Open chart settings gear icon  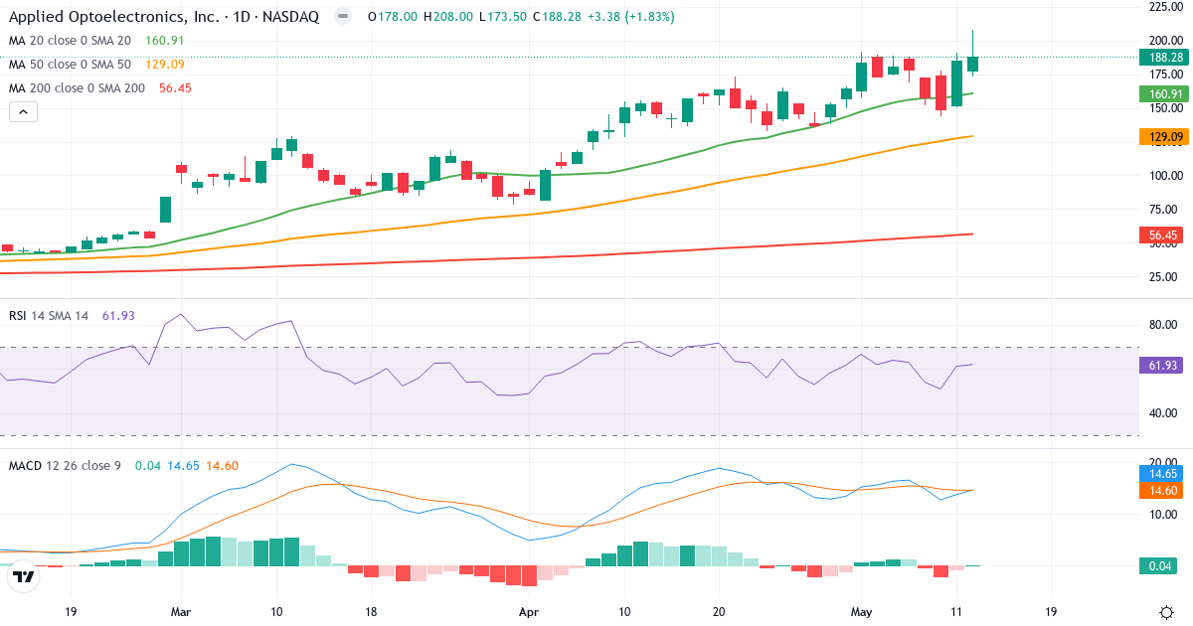pyautogui.click(x=1165, y=612)
